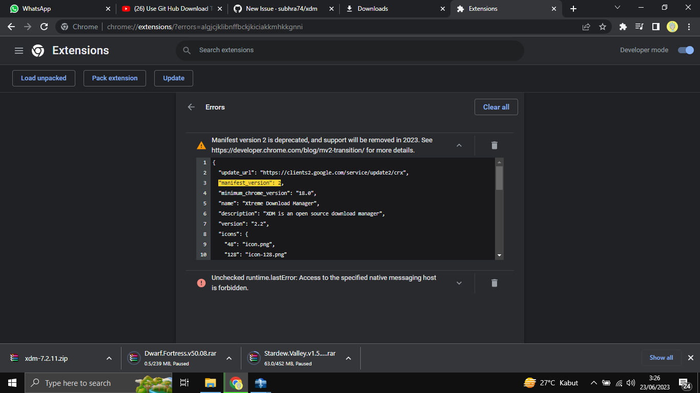Open File Explorer from the taskbar

210,383
